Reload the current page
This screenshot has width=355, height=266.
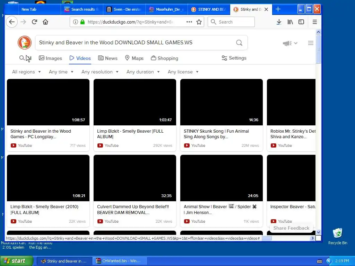(x=34, y=22)
